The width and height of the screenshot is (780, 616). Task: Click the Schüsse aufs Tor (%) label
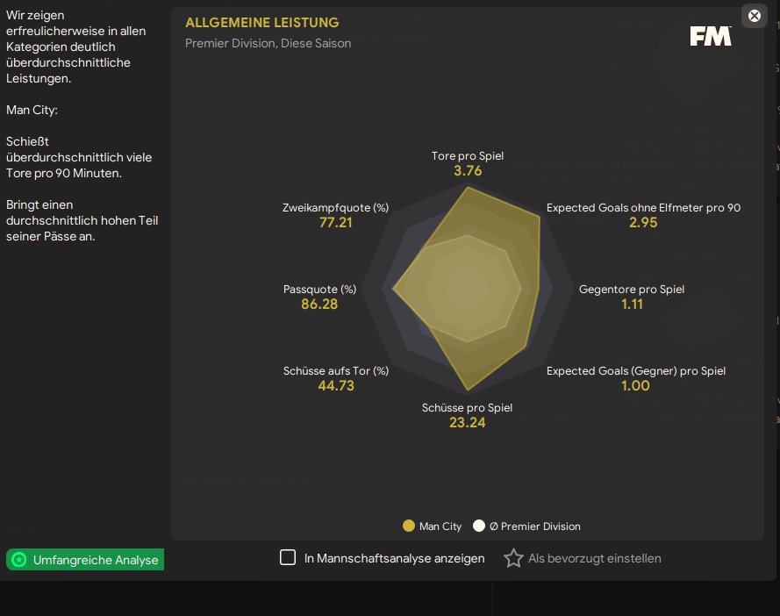pos(336,371)
